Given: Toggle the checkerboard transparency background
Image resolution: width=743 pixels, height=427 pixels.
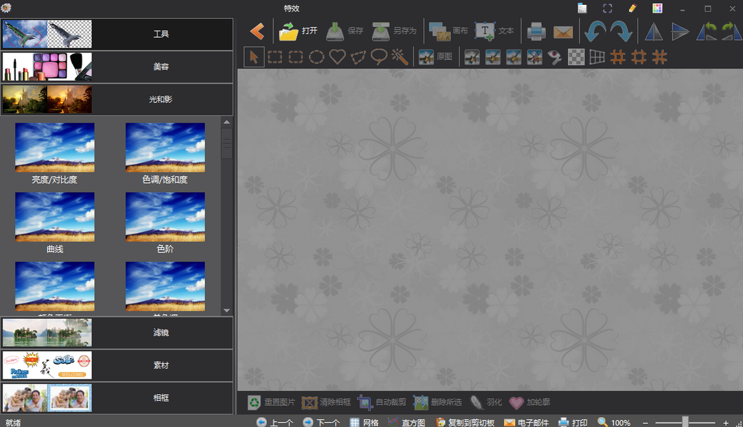Looking at the screenshot, I should point(576,57).
